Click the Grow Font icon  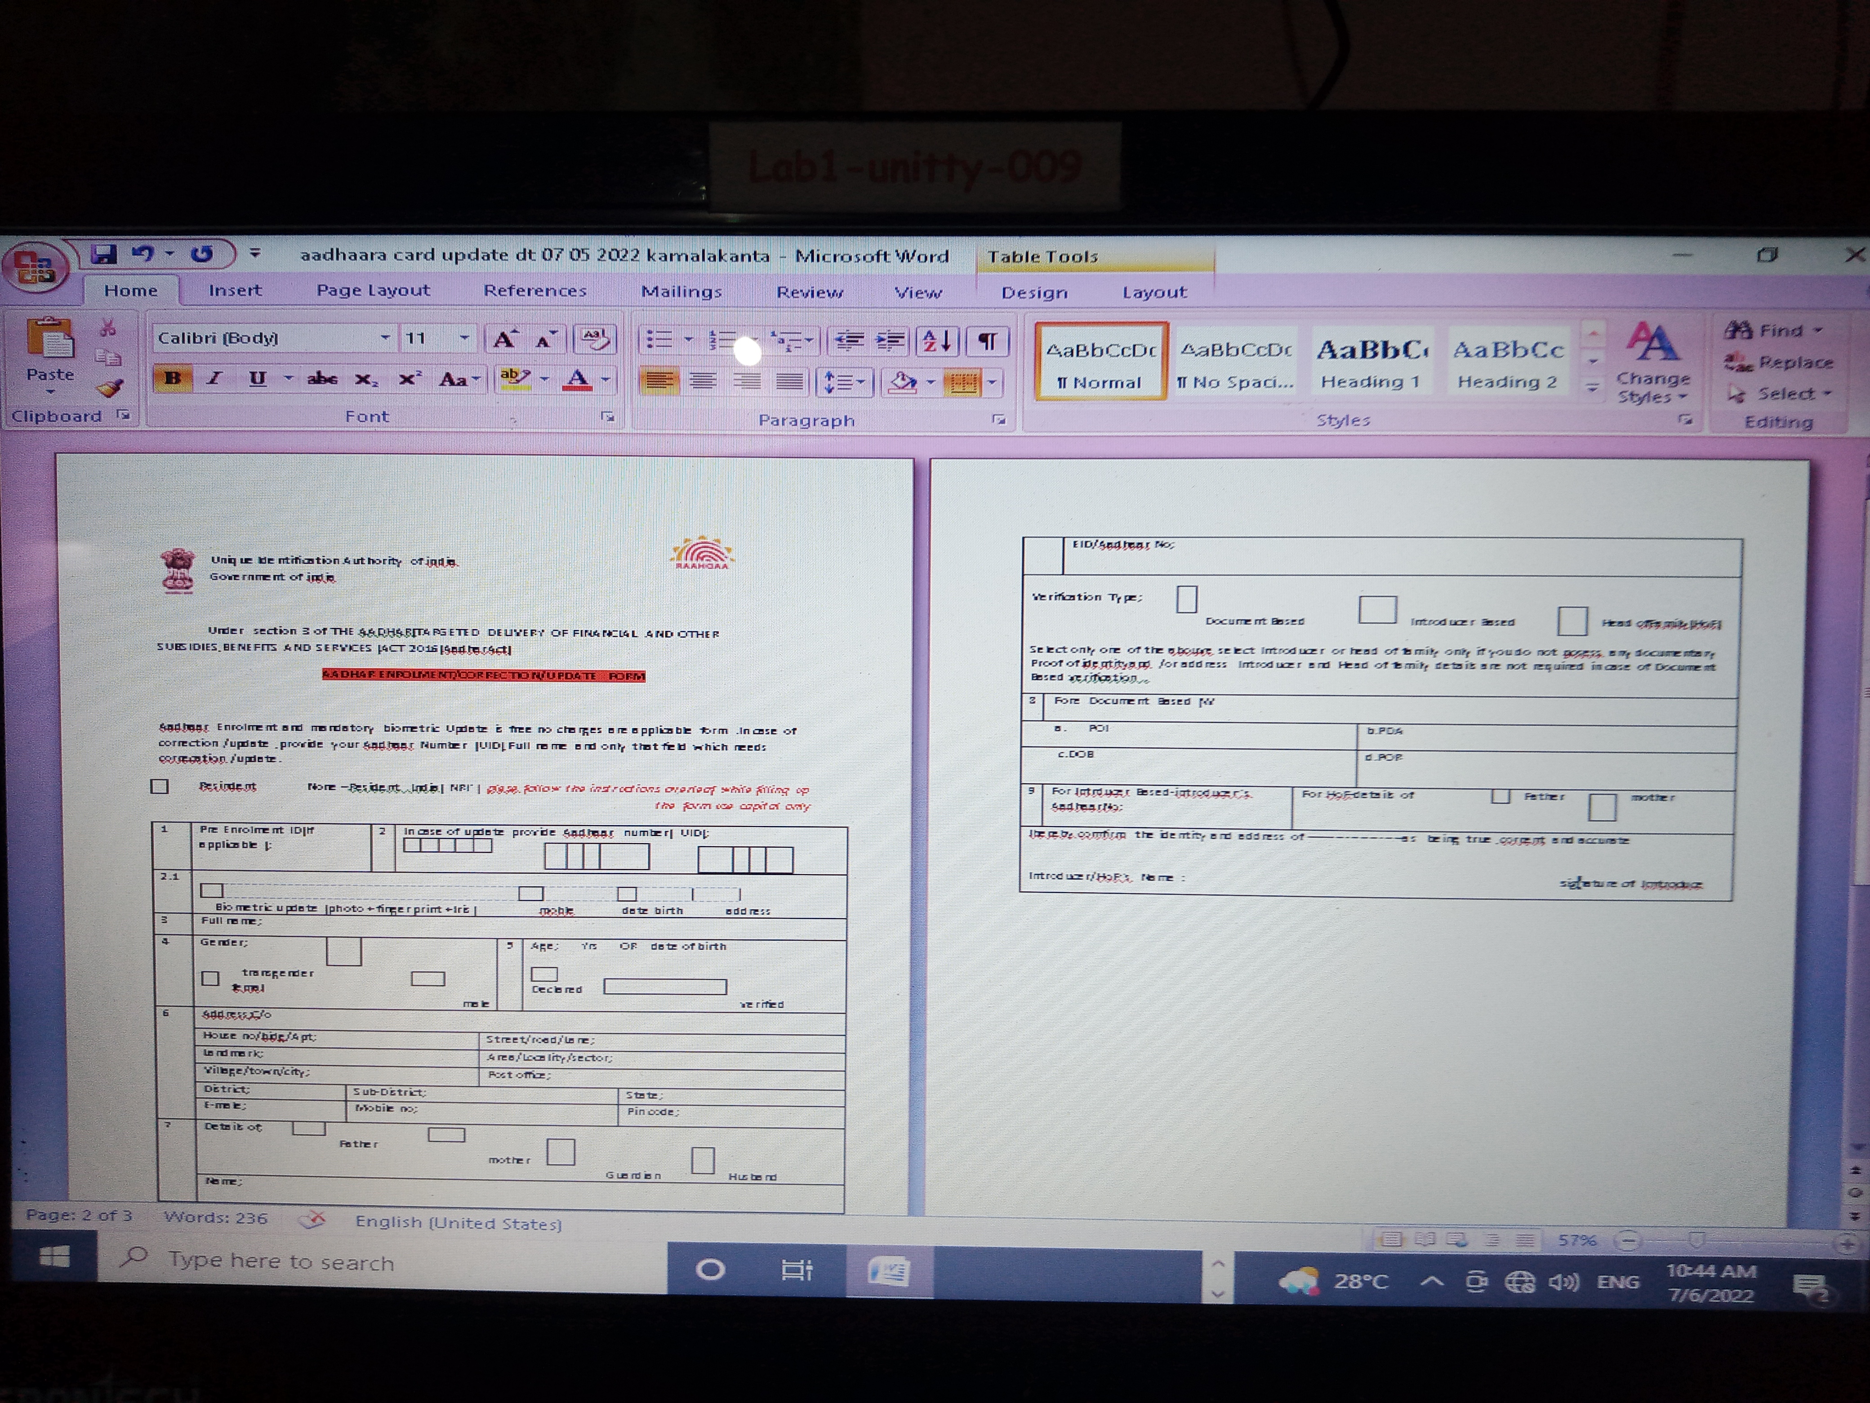coord(505,339)
